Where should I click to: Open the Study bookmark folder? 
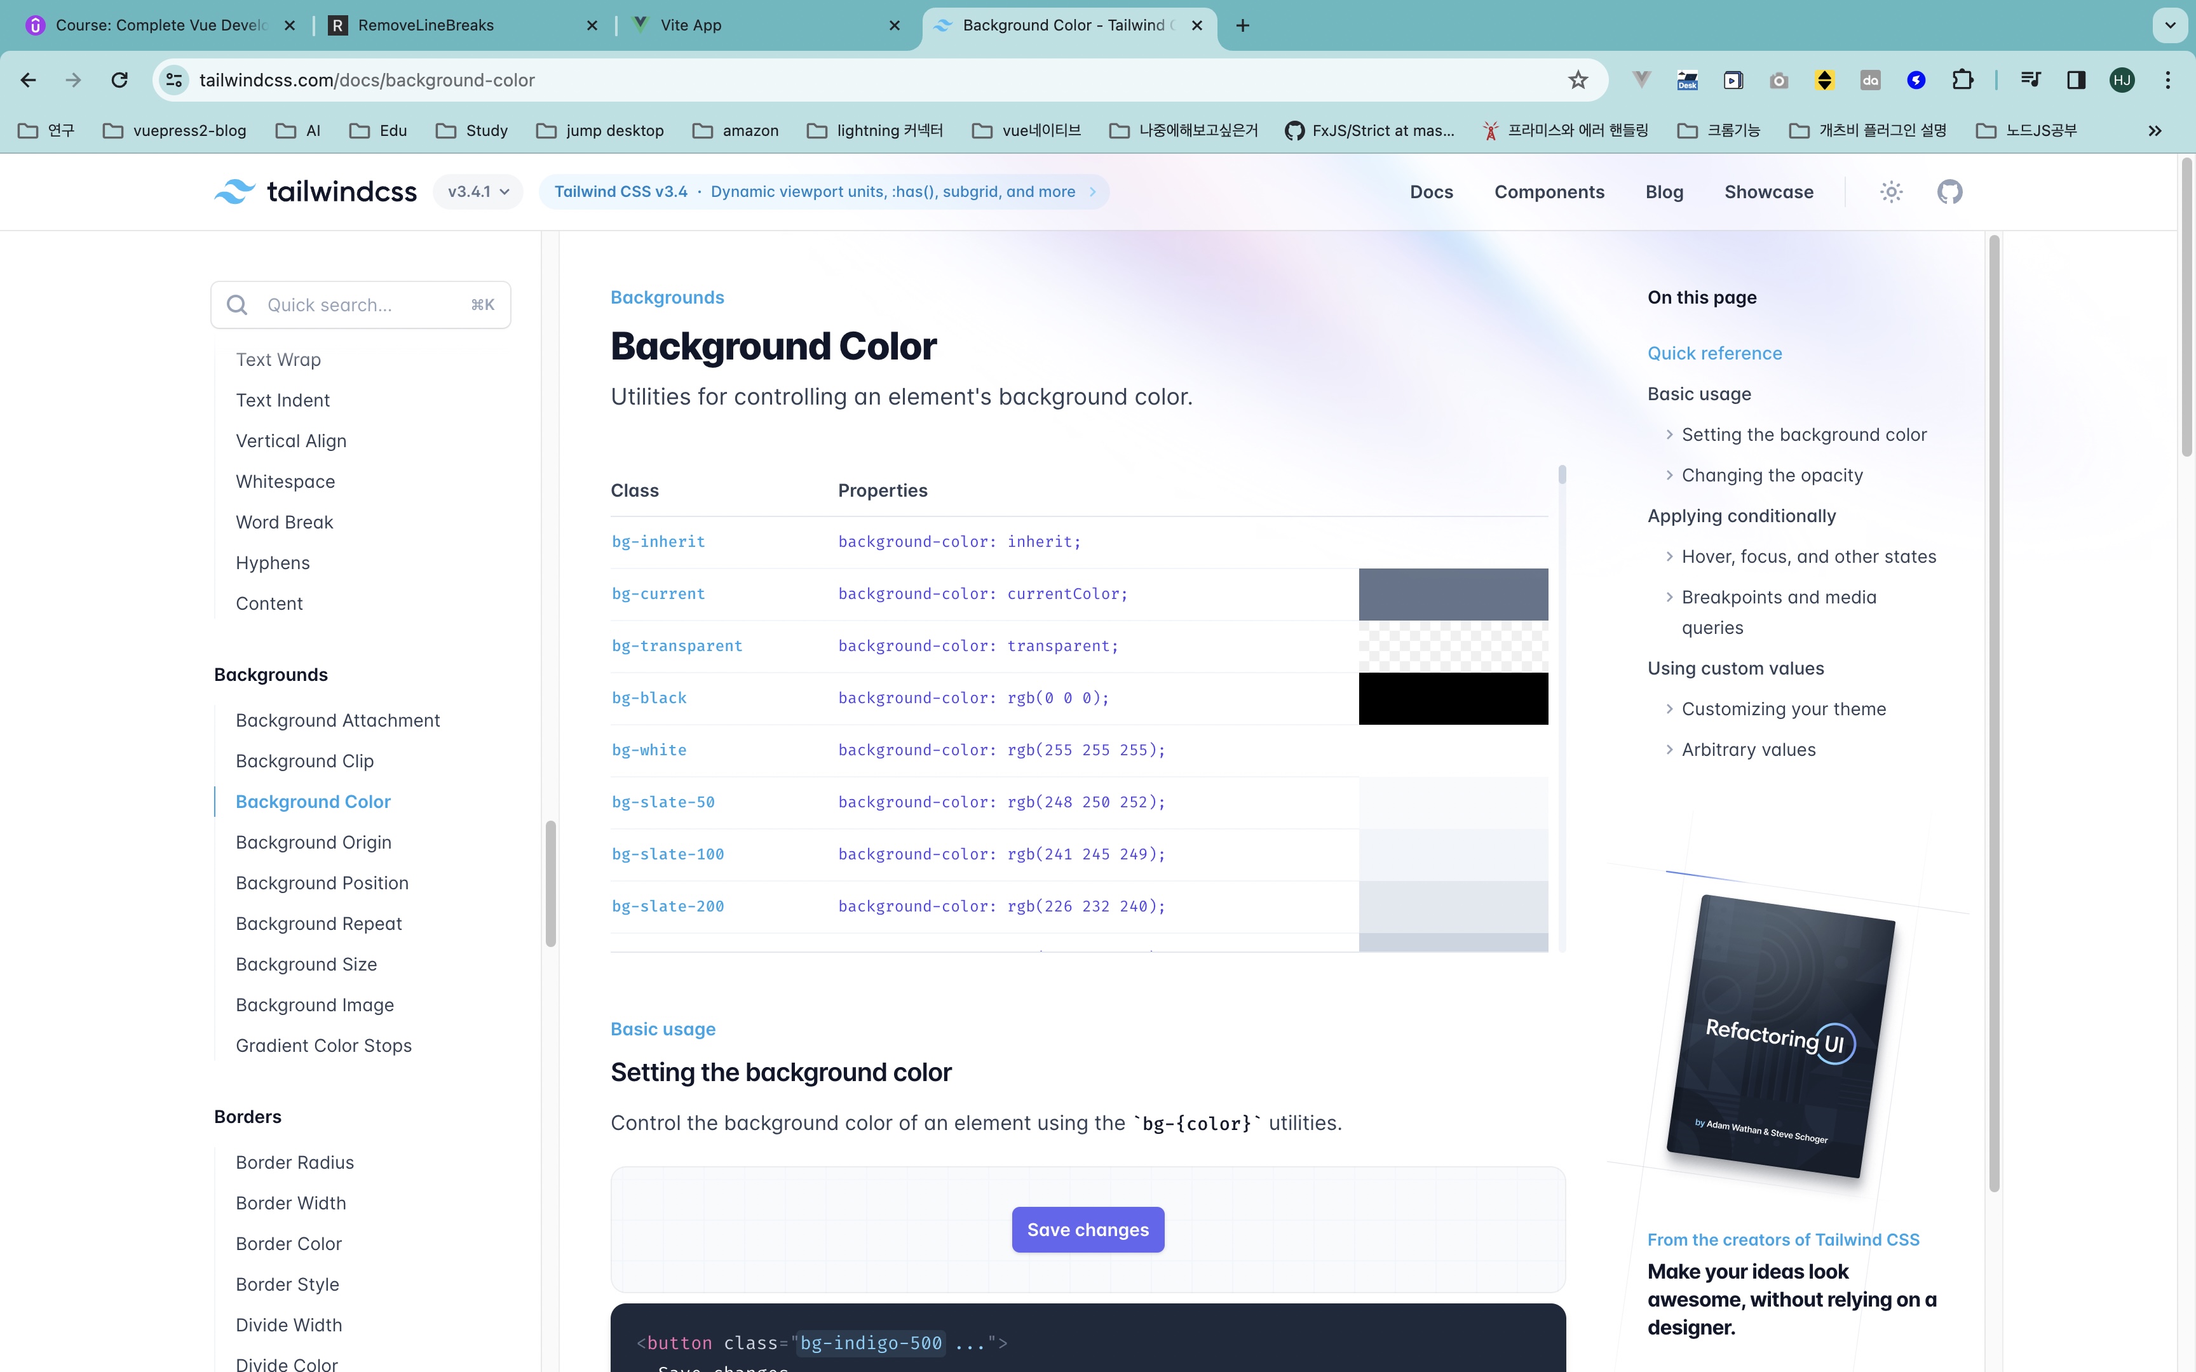pos(472,131)
